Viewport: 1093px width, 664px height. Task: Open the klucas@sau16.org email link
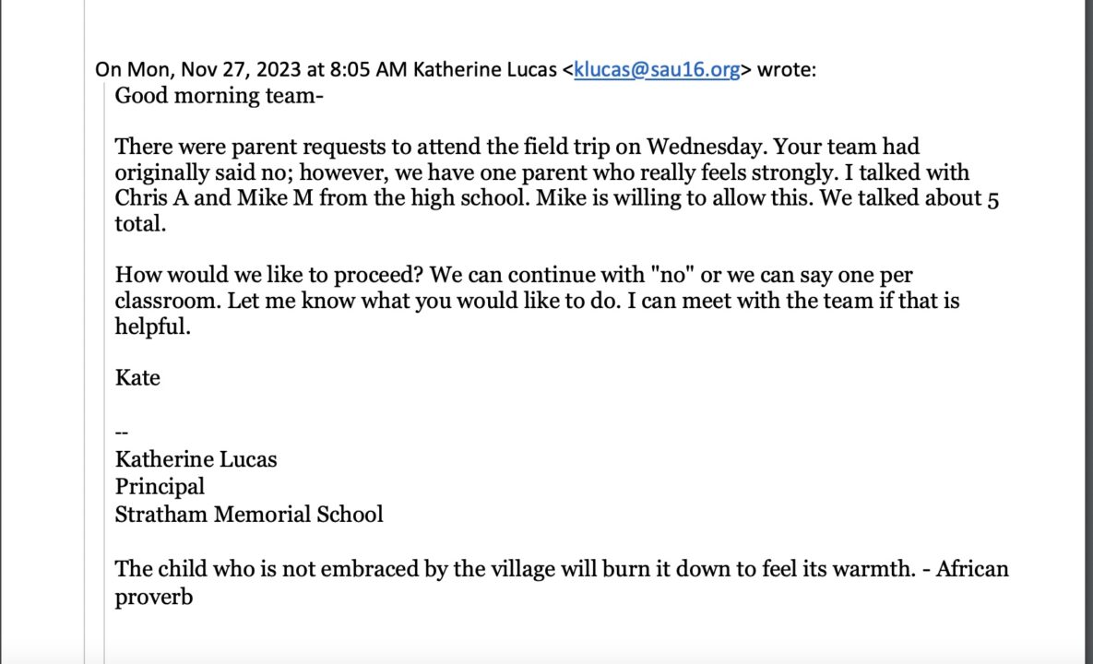click(x=657, y=70)
